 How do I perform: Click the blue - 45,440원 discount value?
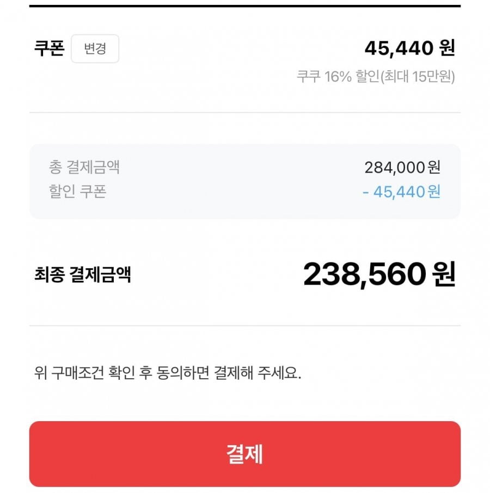(x=401, y=192)
